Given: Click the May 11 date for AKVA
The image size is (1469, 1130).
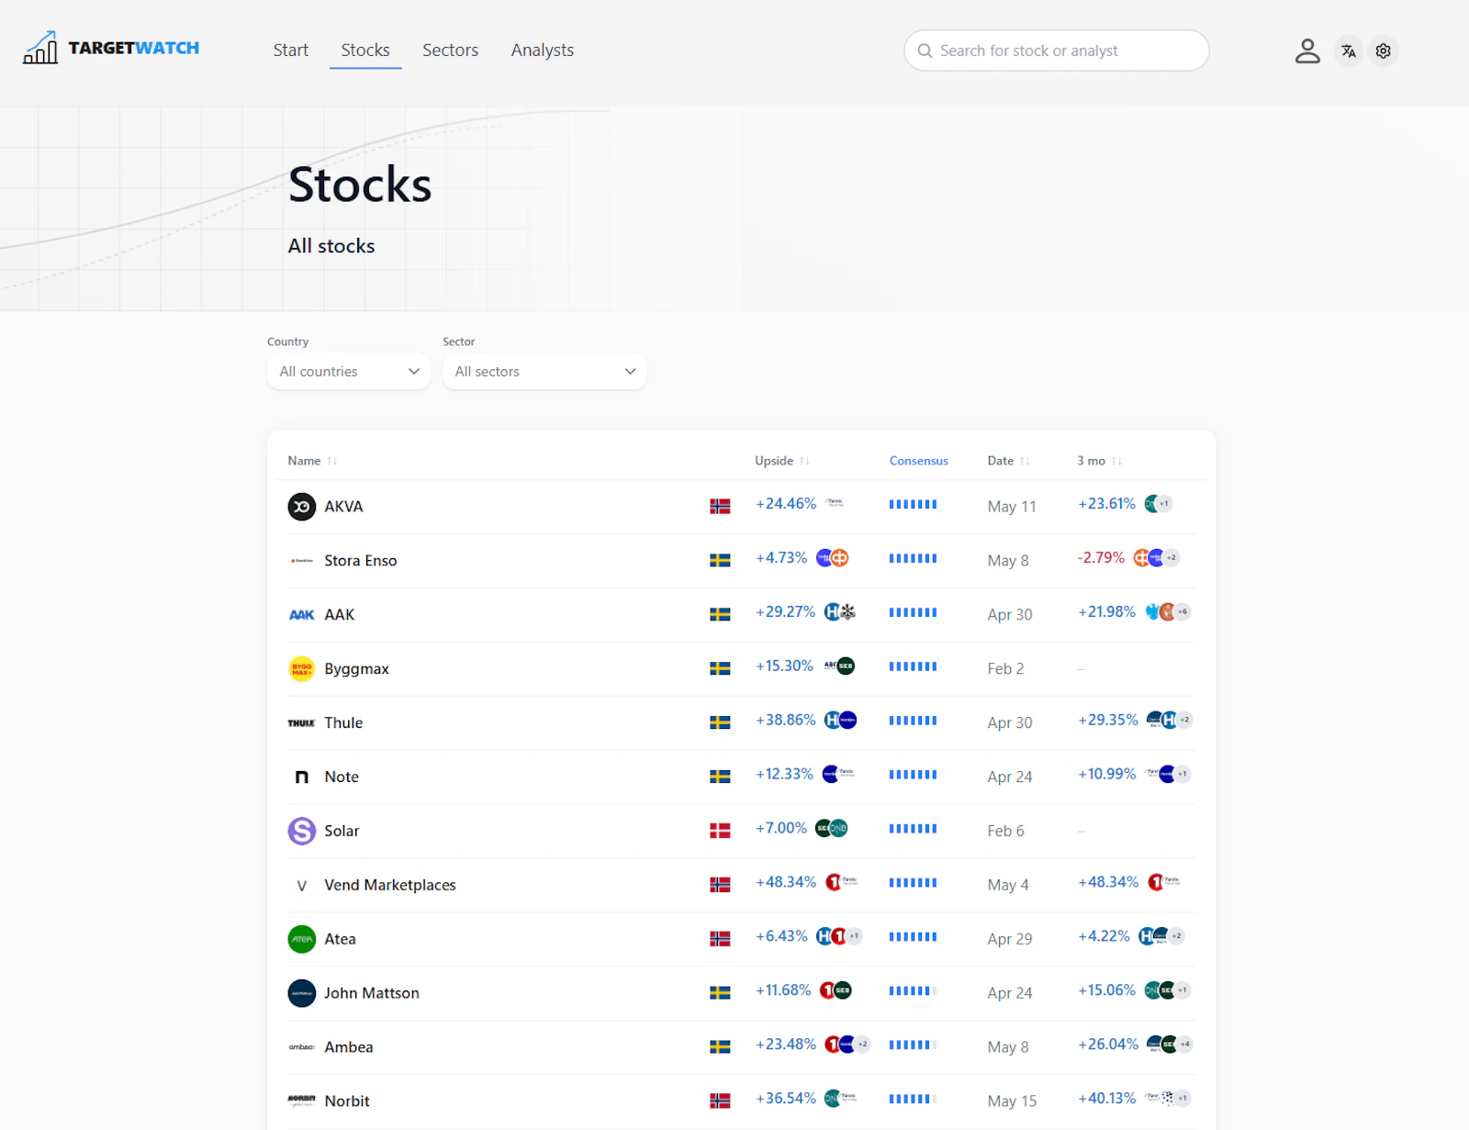Looking at the screenshot, I should (x=1012, y=507).
